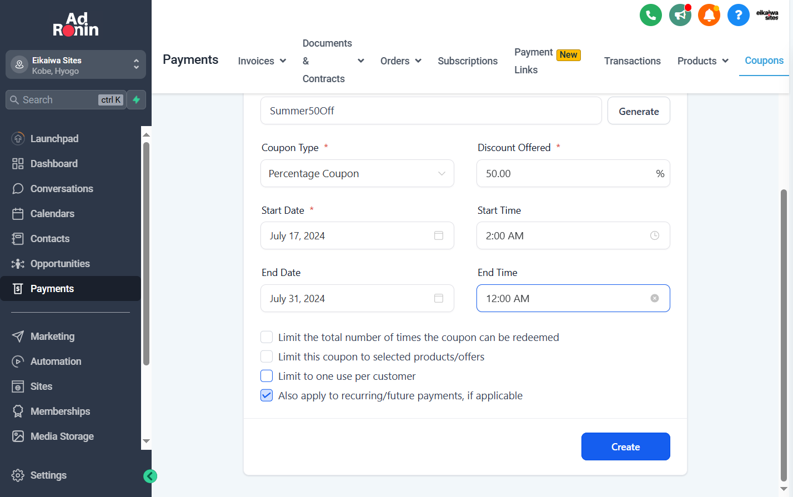
Task: Click the page vertical scrollbar
Action: click(x=784, y=335)
